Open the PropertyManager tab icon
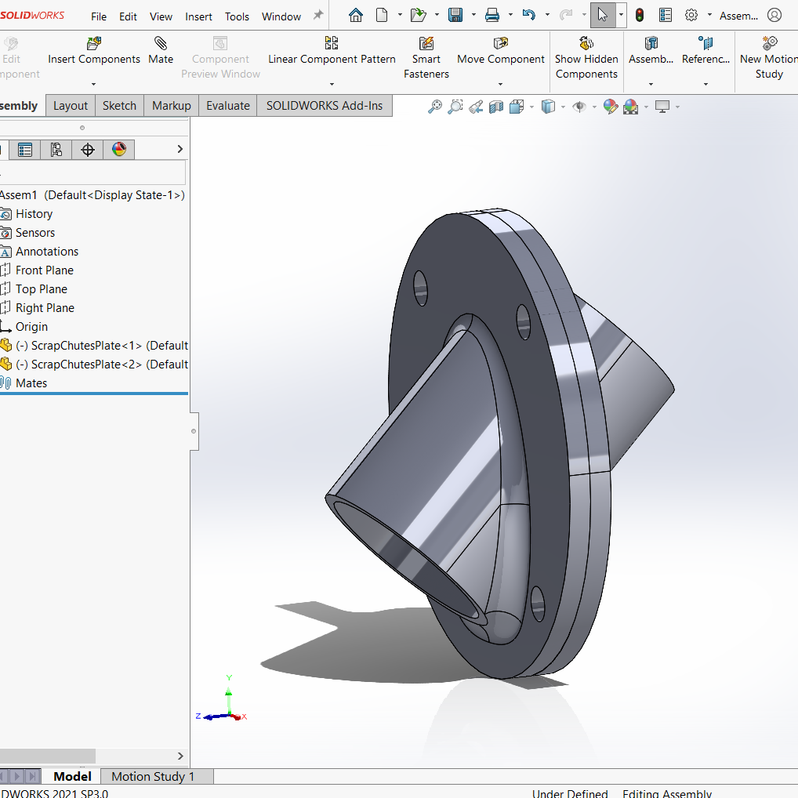Screen dimensions: 798x798 tap(25, 149)
